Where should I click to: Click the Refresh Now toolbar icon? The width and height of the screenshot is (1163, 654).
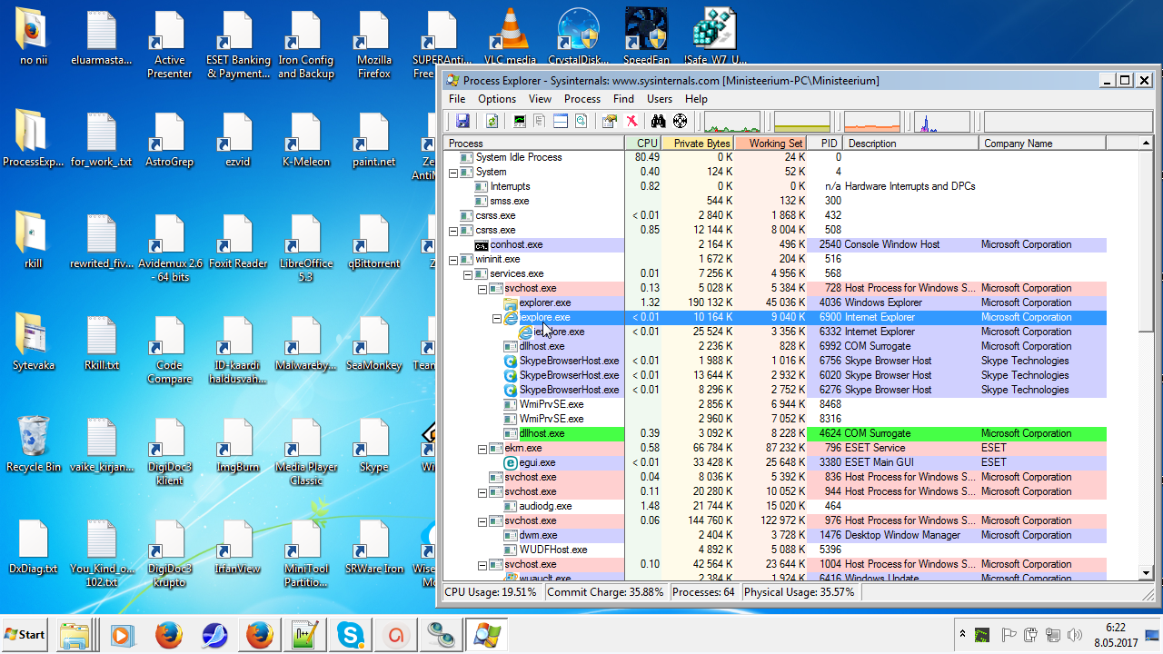(492, 121)
